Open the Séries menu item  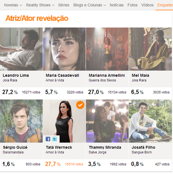click(64, 5)
